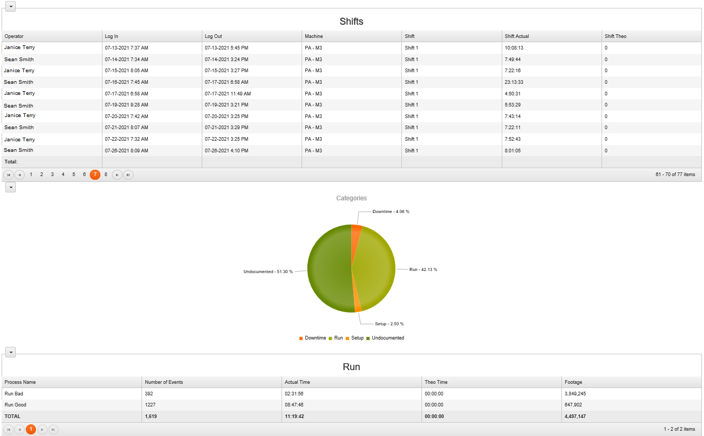Click Log In cell '07-19-2021 9:28 AM'

127,105
